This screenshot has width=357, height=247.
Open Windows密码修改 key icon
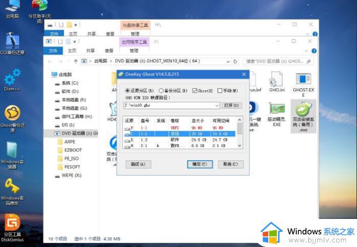12,192
